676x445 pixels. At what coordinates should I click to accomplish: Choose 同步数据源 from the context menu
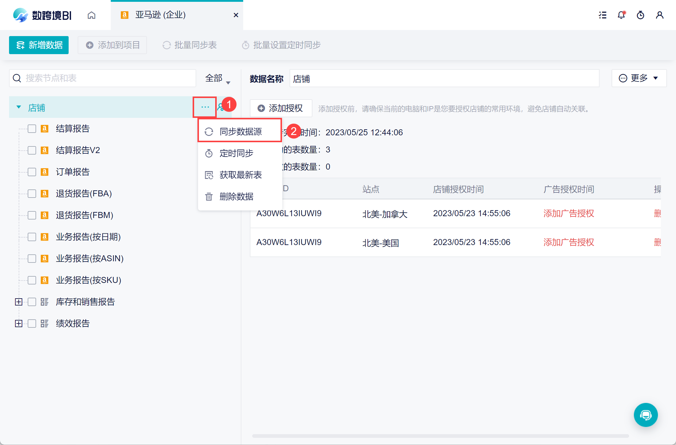click(240, 131)
